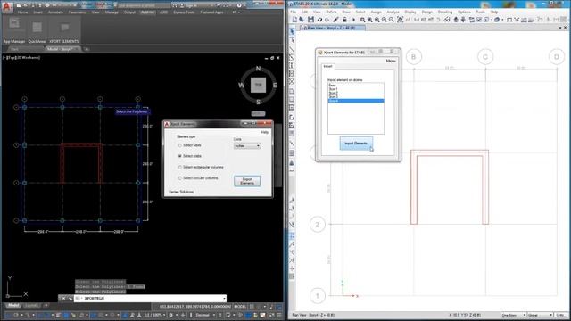Viewport: 571px width, 321px height.
Task: Switch to the Import tab in Xport dialog
Action: click(x=327, y=66)
